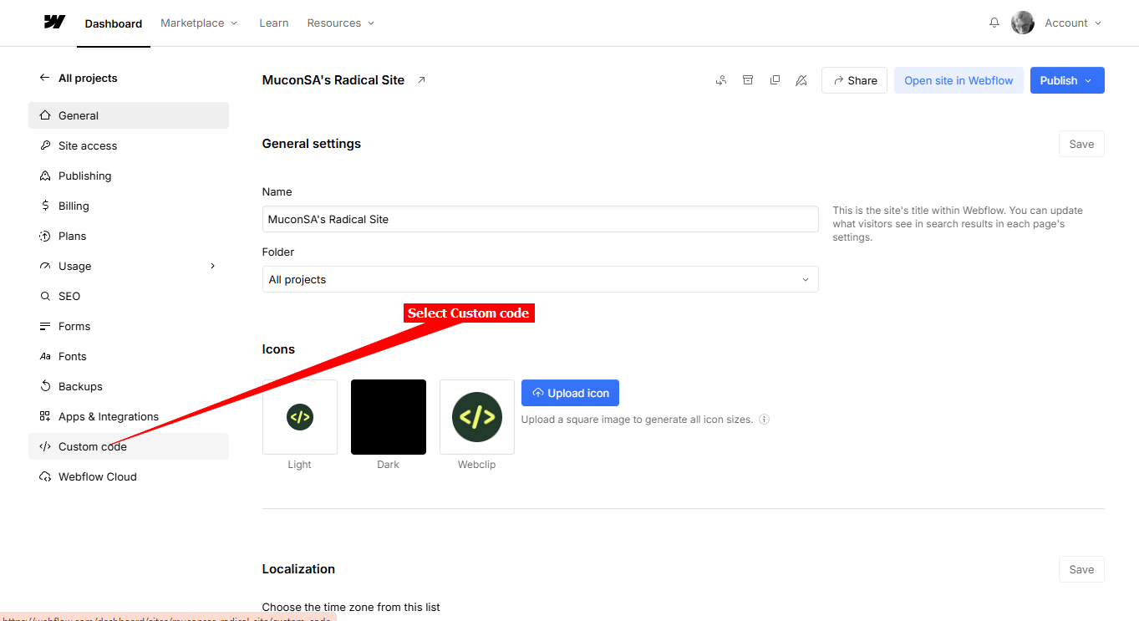Open Site access in sidebar
This screenshot has height=621, width=1139.
tap(129, 145)
